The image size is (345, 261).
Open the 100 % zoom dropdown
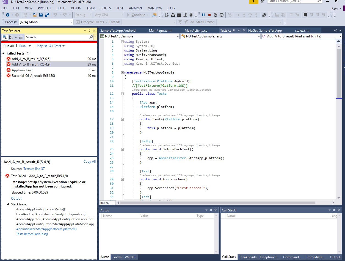(114, 203)
